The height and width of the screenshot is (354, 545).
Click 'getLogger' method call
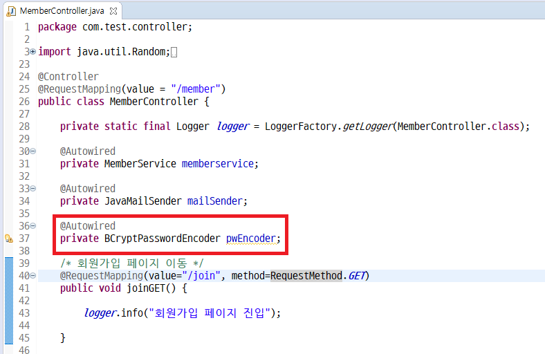[x=367, y=127]
